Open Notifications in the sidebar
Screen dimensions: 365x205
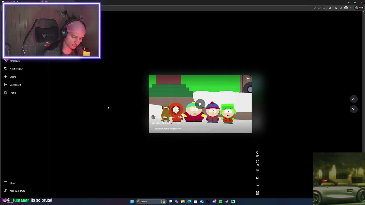(x=16, y=69)
